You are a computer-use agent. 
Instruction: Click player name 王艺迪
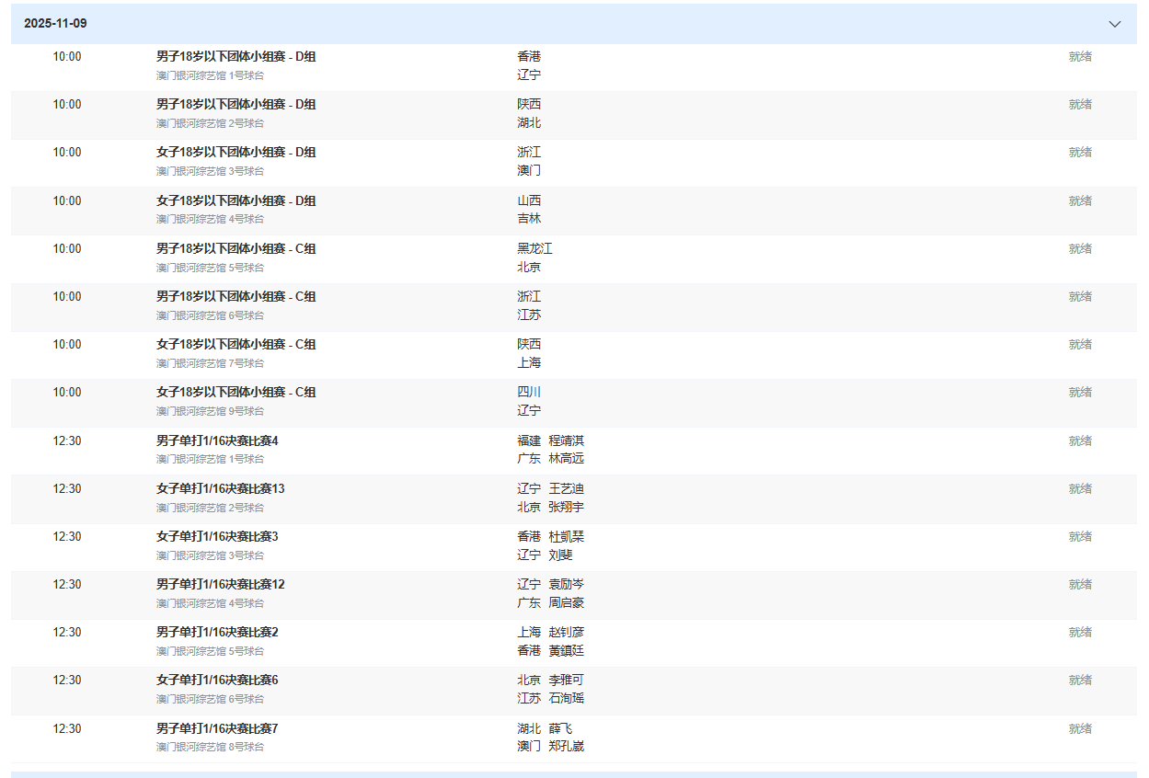coord(566,489)
